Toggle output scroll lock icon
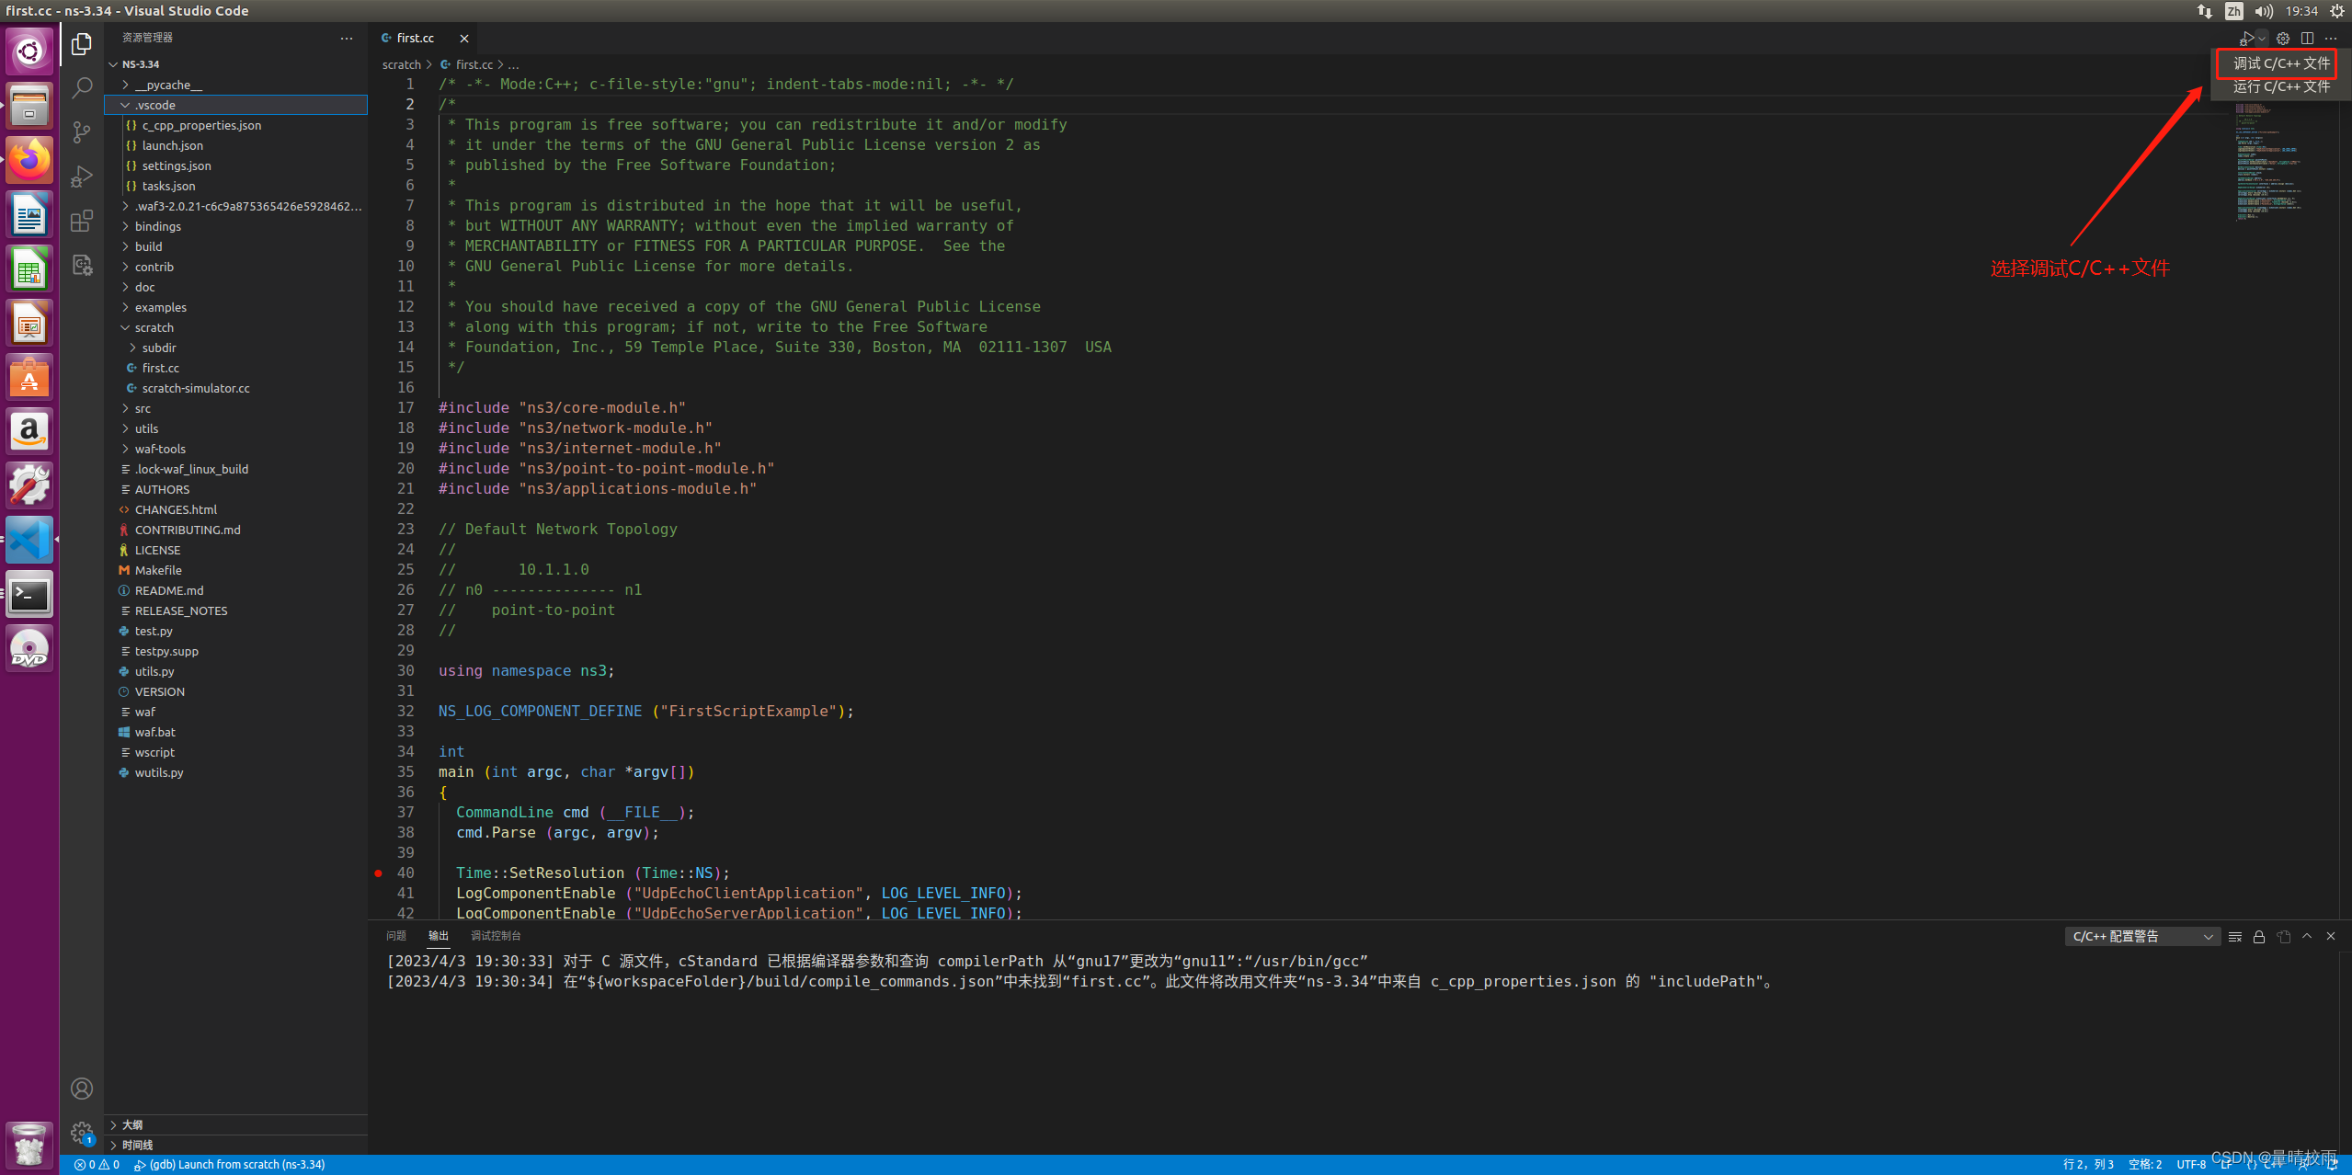Screen dimensions: 2352x1175 2259,936
